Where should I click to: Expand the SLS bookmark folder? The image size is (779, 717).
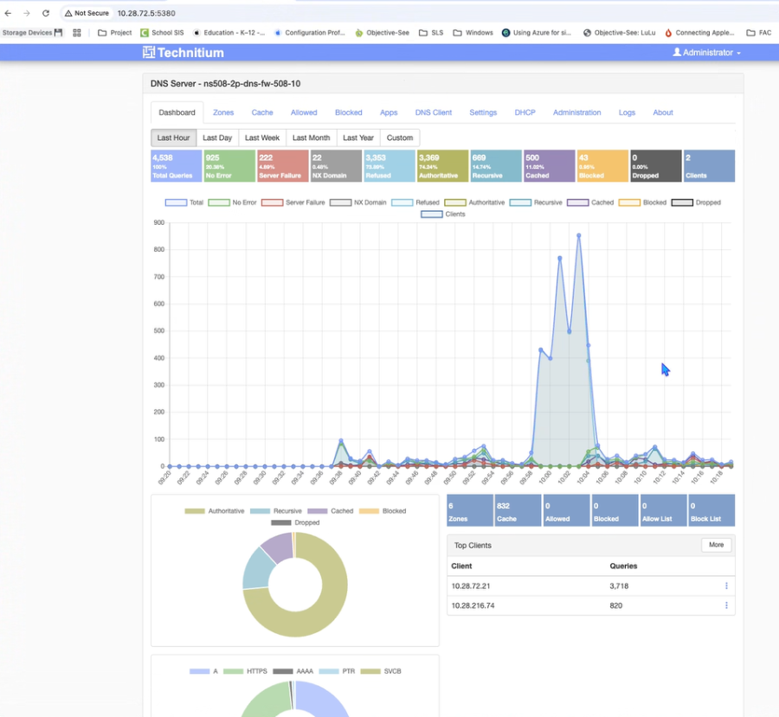[x=431, y=33]
